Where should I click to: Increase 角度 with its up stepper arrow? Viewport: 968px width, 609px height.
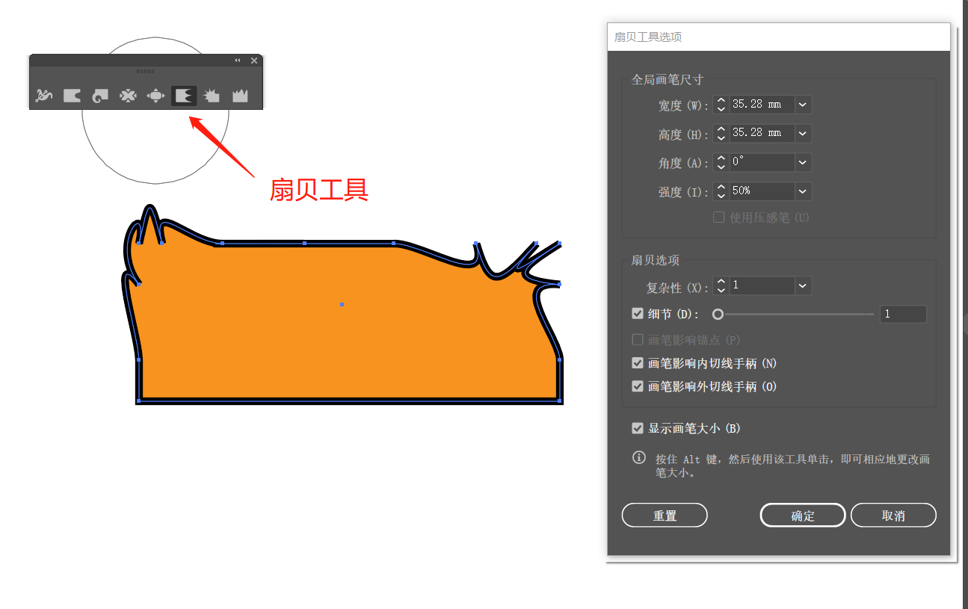tap(721, 158)
